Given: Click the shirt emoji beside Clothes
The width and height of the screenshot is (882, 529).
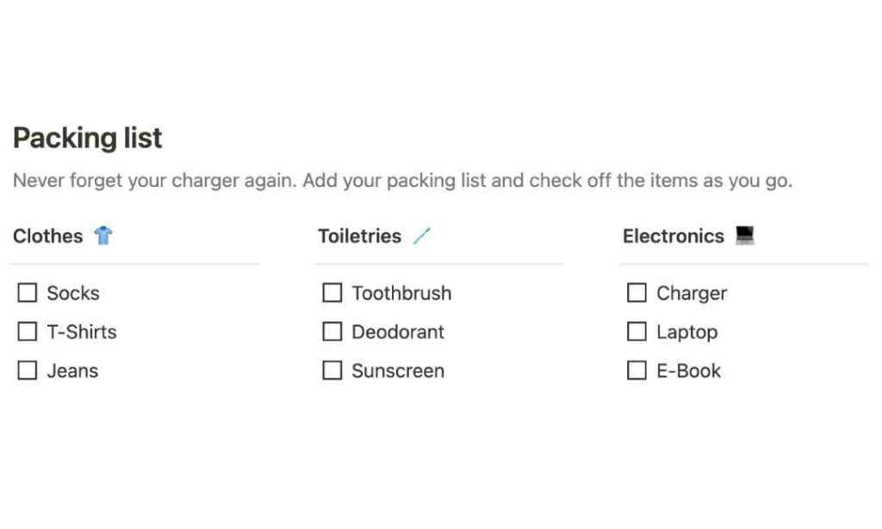Looking at the screenshot, I should (103, 236).
